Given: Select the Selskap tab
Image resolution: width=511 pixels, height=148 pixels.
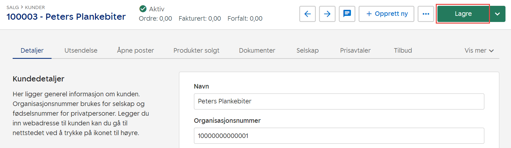Looking at the screenshot, I should click(x=307, y=50).
